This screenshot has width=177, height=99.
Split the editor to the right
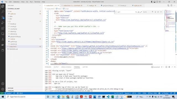[171, 5]
